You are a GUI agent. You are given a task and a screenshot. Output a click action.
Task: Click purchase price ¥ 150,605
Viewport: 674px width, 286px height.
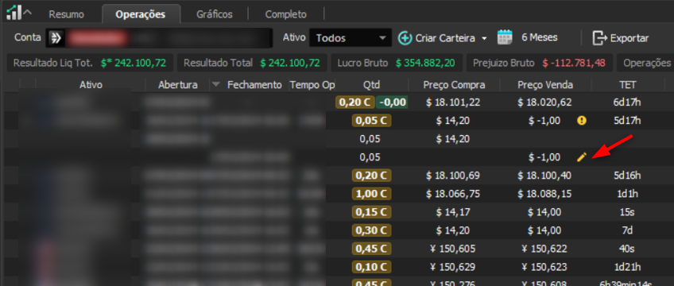453,249
